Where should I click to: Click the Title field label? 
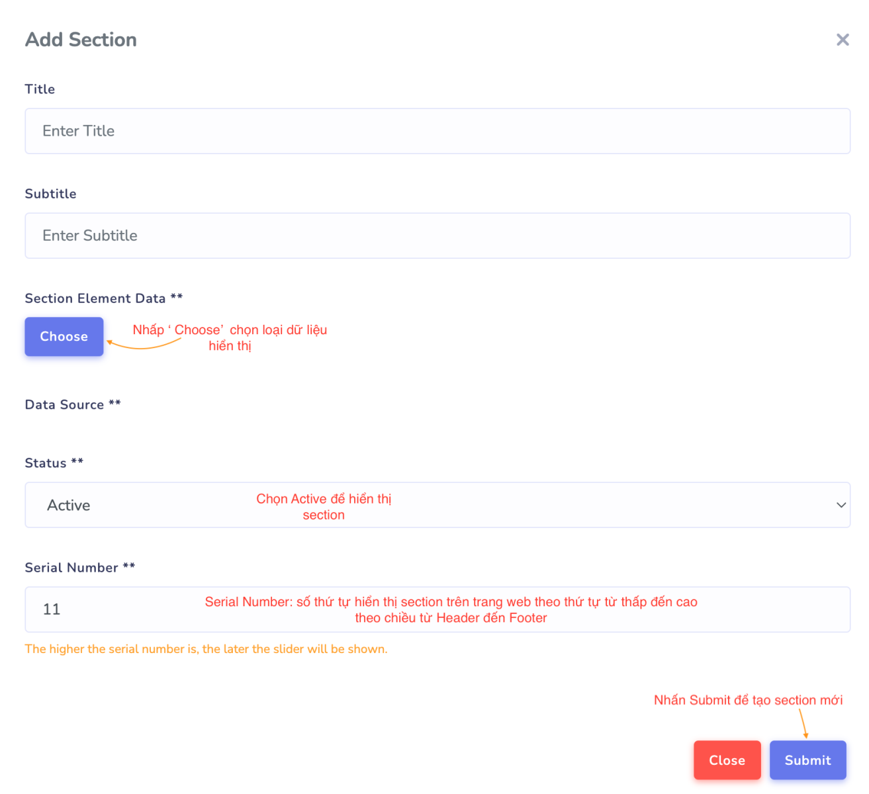tap(40, 89)
